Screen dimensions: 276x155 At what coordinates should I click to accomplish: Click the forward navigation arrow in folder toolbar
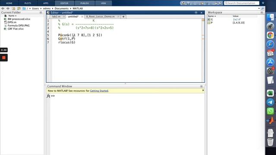(8, 9)
